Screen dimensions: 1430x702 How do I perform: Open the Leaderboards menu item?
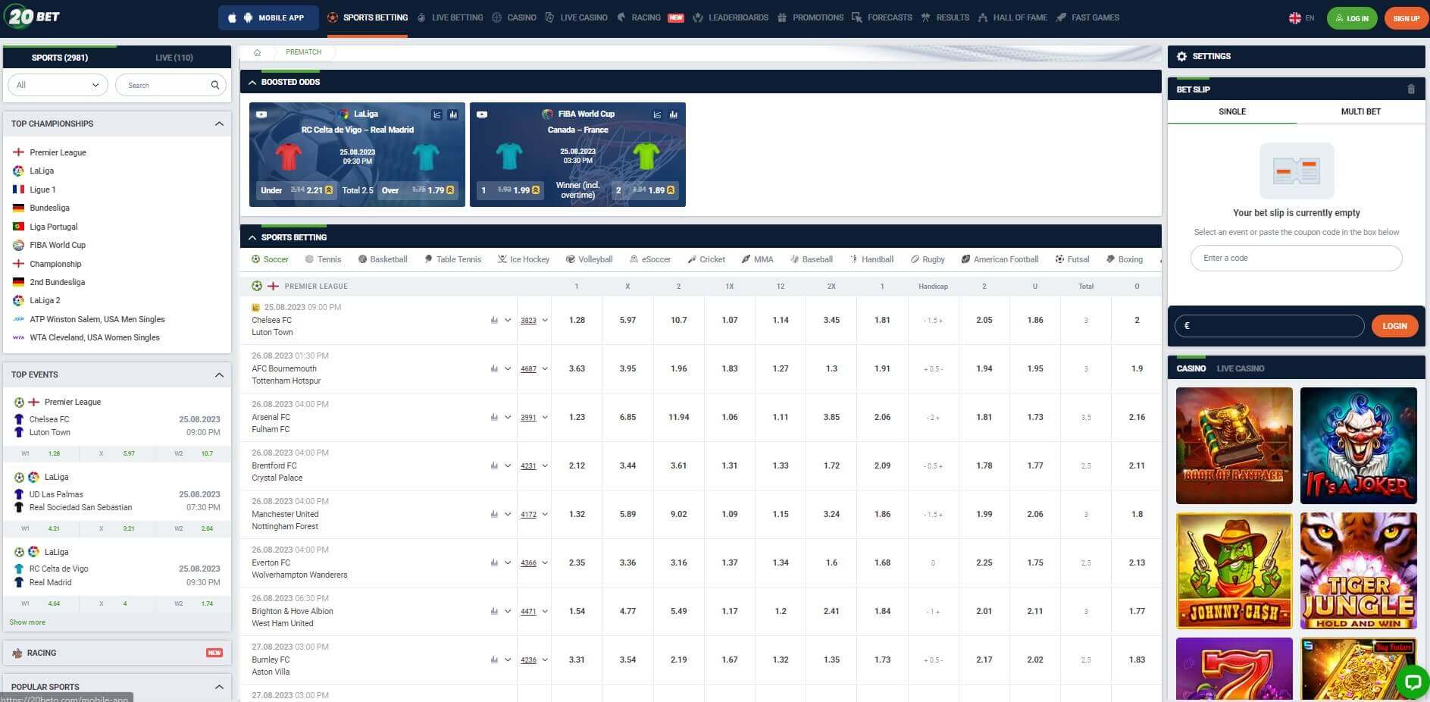tap(731, 17)
